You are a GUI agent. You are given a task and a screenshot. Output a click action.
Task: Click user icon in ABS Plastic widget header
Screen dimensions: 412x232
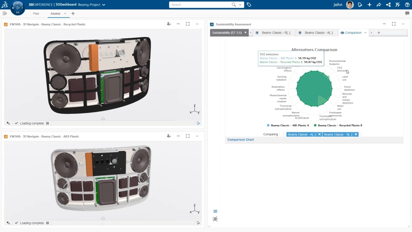click(x=169, y=136)
